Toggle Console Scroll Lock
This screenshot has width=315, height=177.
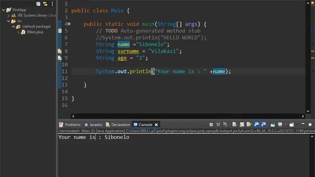pyautogui.click(x=242, y=124)
